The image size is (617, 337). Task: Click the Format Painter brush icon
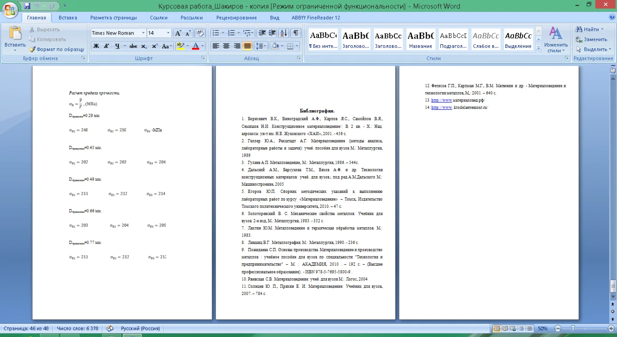[x=32, y=49]
